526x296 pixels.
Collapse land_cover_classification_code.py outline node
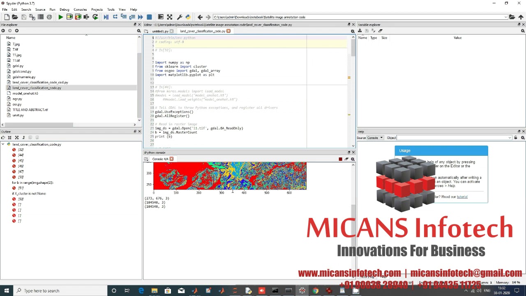(3, 144)
